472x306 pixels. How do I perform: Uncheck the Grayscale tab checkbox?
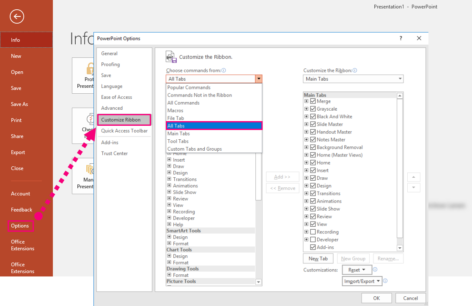[313, 109]
